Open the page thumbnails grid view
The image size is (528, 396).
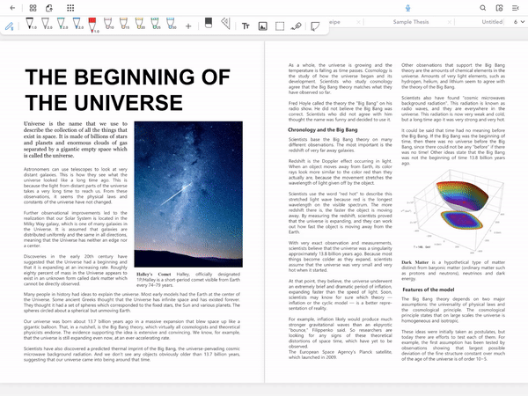point(33,8)
